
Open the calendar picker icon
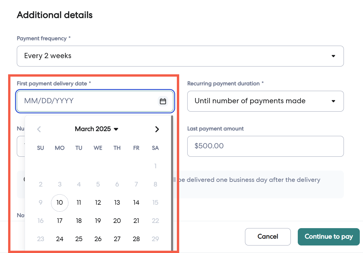click(x=163, y=101)
